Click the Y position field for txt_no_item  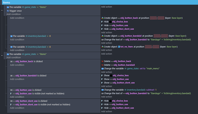[x=156, y=47]
